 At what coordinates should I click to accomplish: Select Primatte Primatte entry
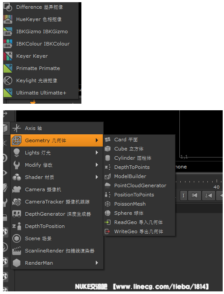[x=41, y=68]
